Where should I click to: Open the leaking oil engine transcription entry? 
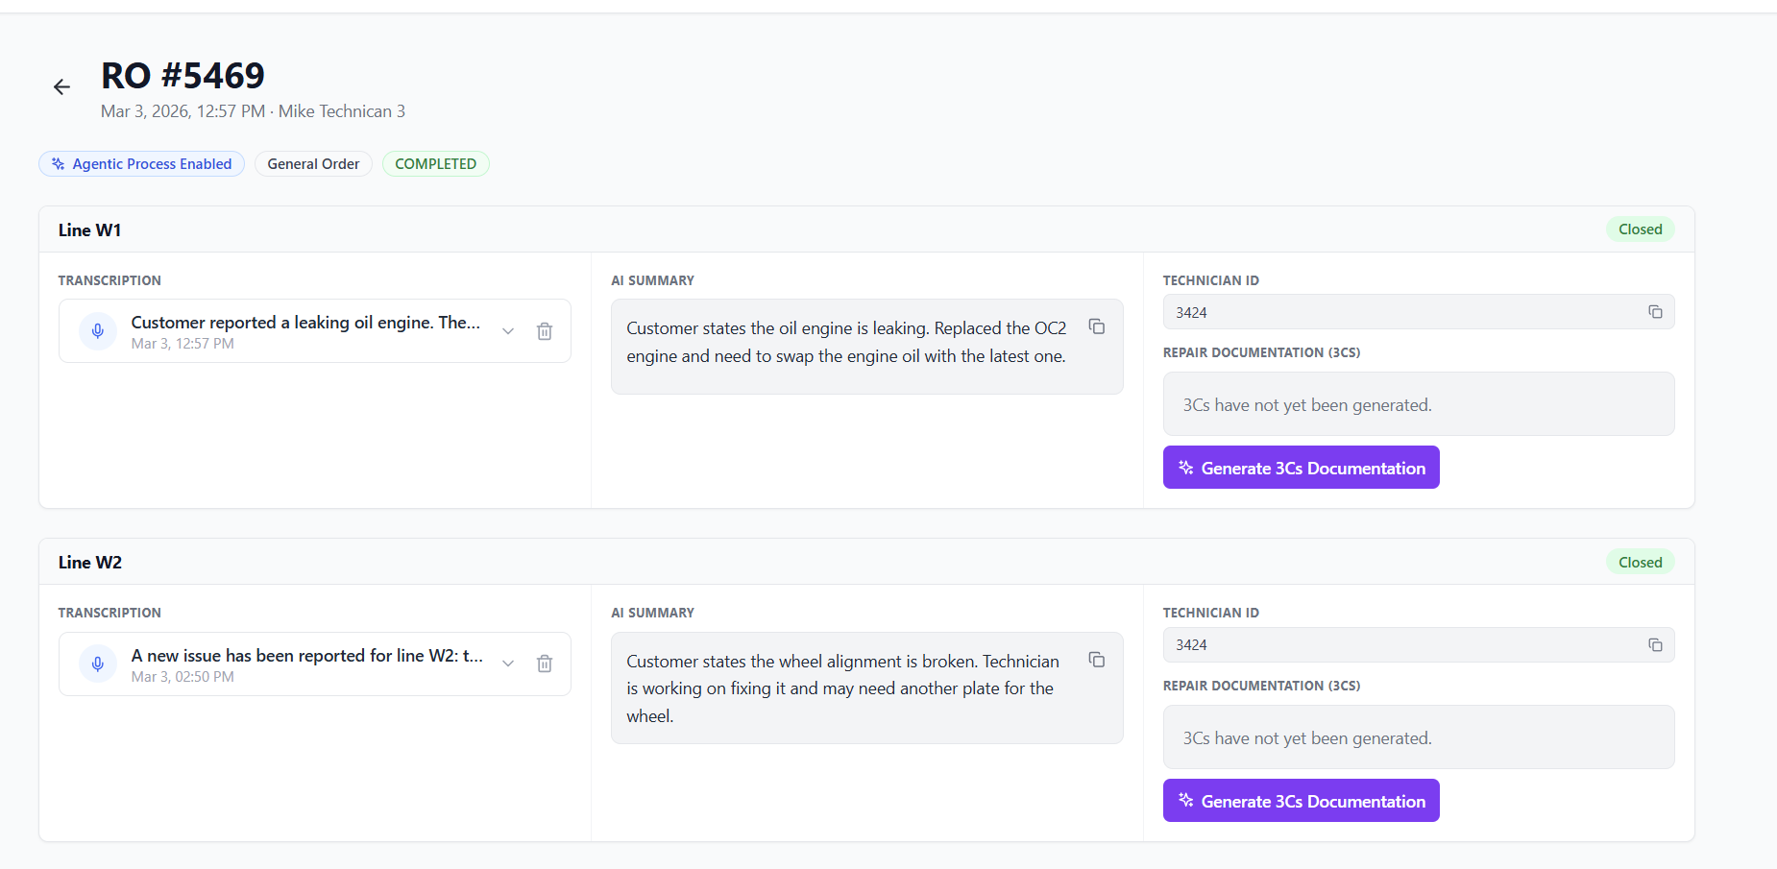pos(305,324)
